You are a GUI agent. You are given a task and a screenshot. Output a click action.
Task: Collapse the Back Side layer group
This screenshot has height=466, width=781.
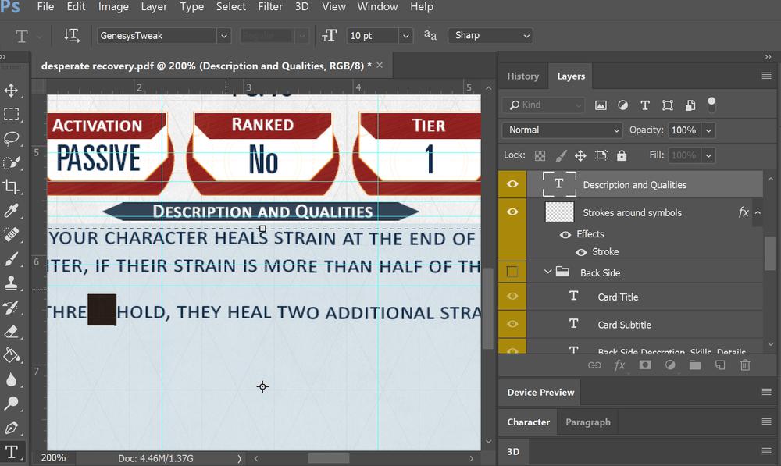click(x=548, y=272)
